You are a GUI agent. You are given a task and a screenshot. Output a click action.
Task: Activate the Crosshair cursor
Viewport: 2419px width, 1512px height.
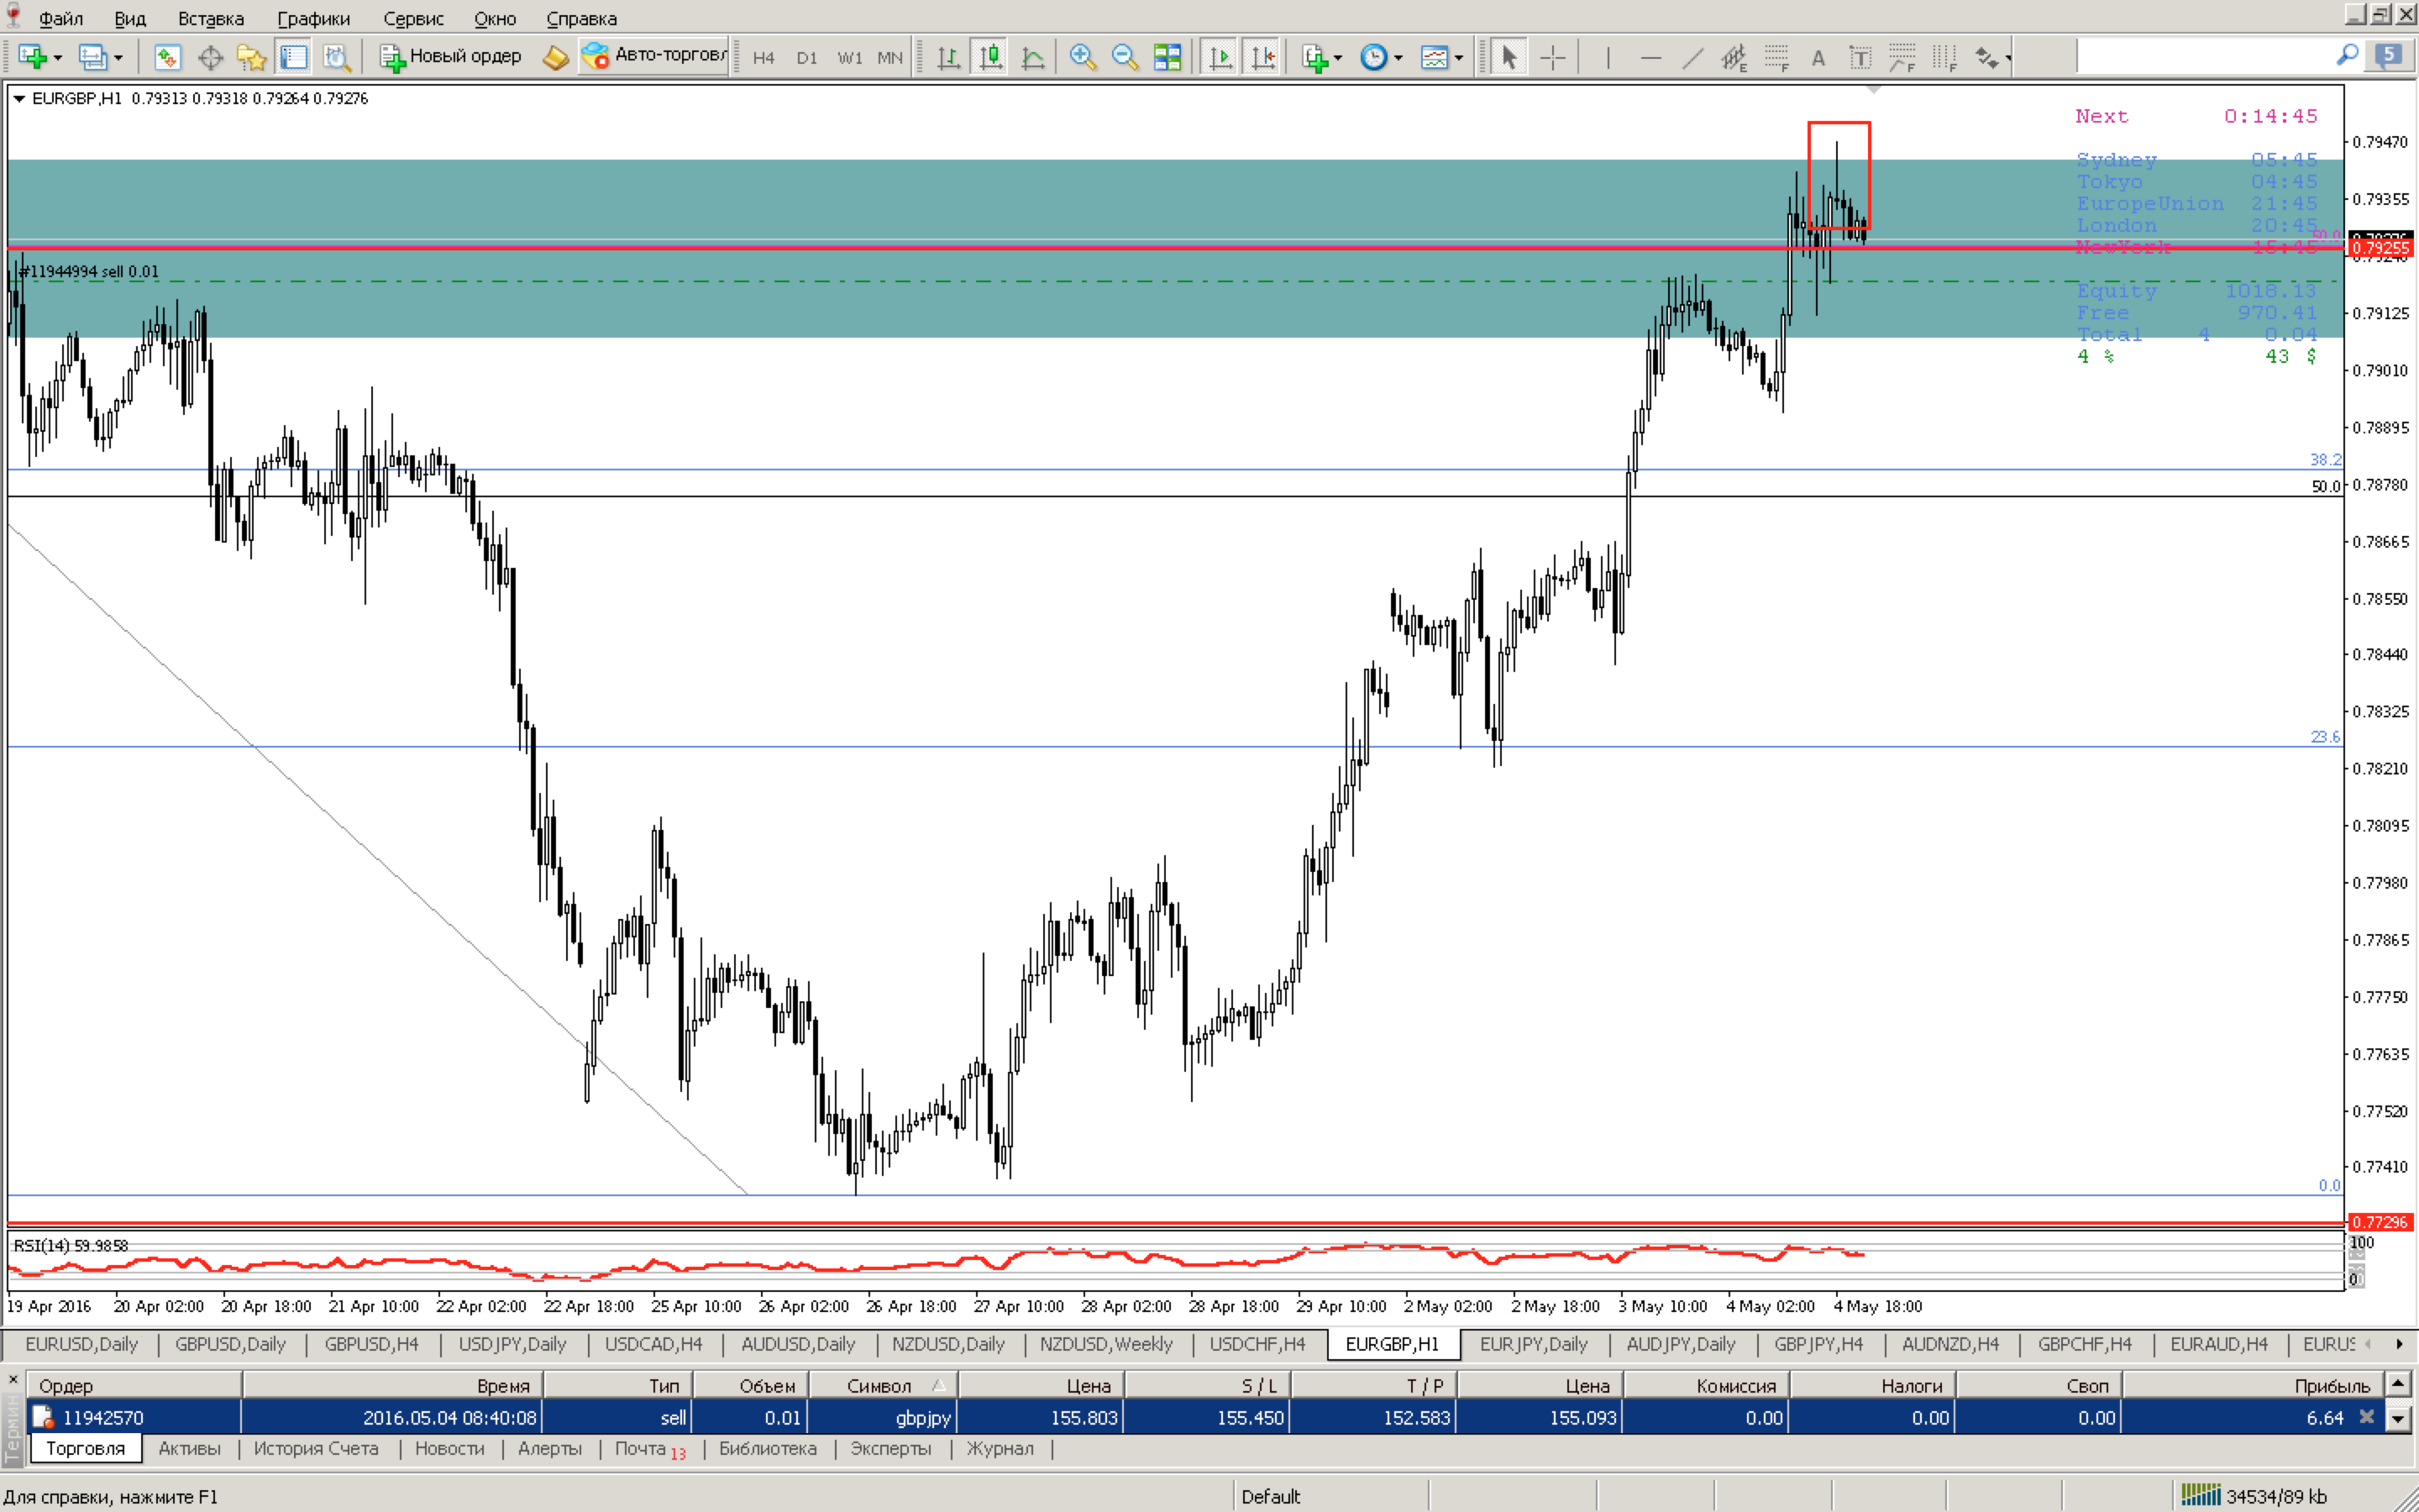point(1552,57)
